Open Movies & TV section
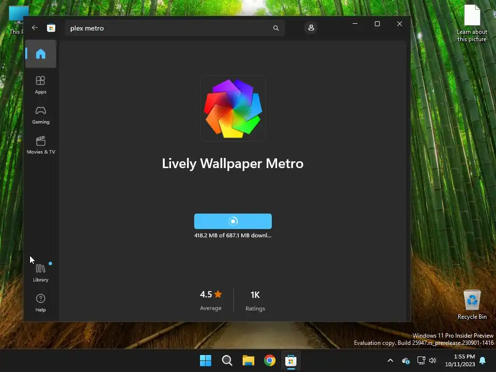 [x=41, y=145]
